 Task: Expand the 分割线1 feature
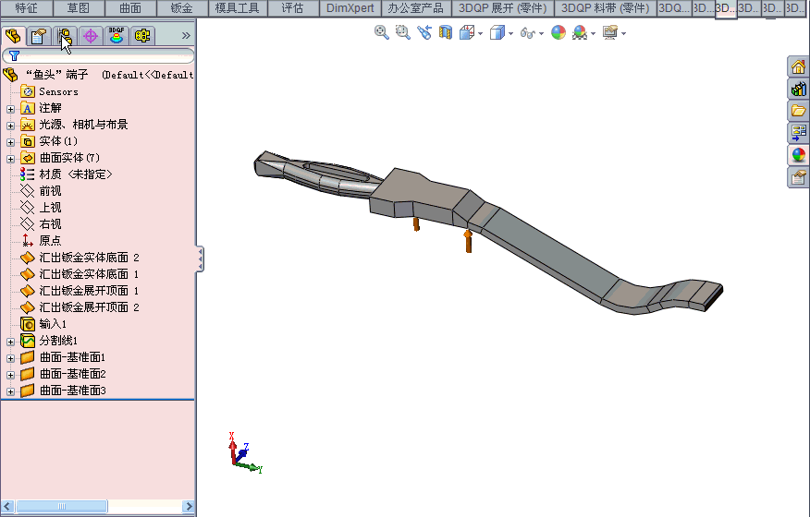(x=10, y=342)
